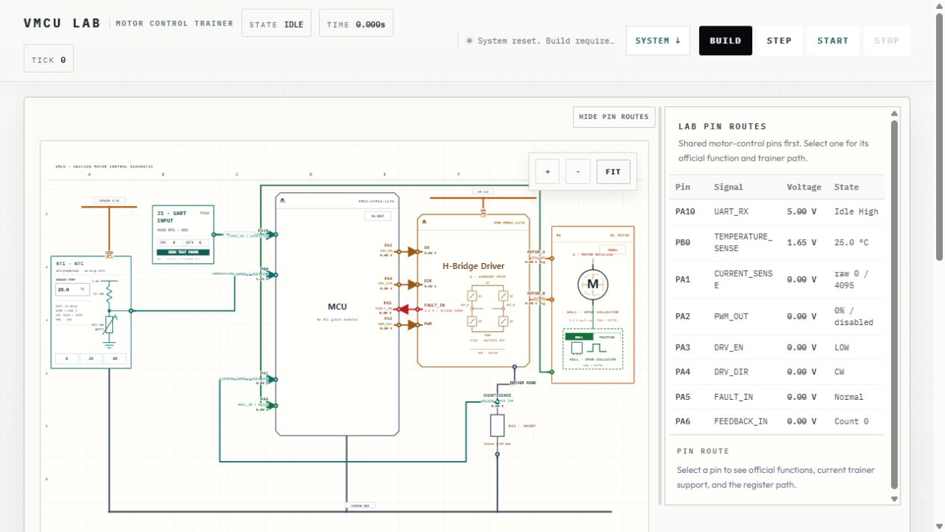Click the MCU chip icon in block header
The image size is (945, 532).
(282, 201)
